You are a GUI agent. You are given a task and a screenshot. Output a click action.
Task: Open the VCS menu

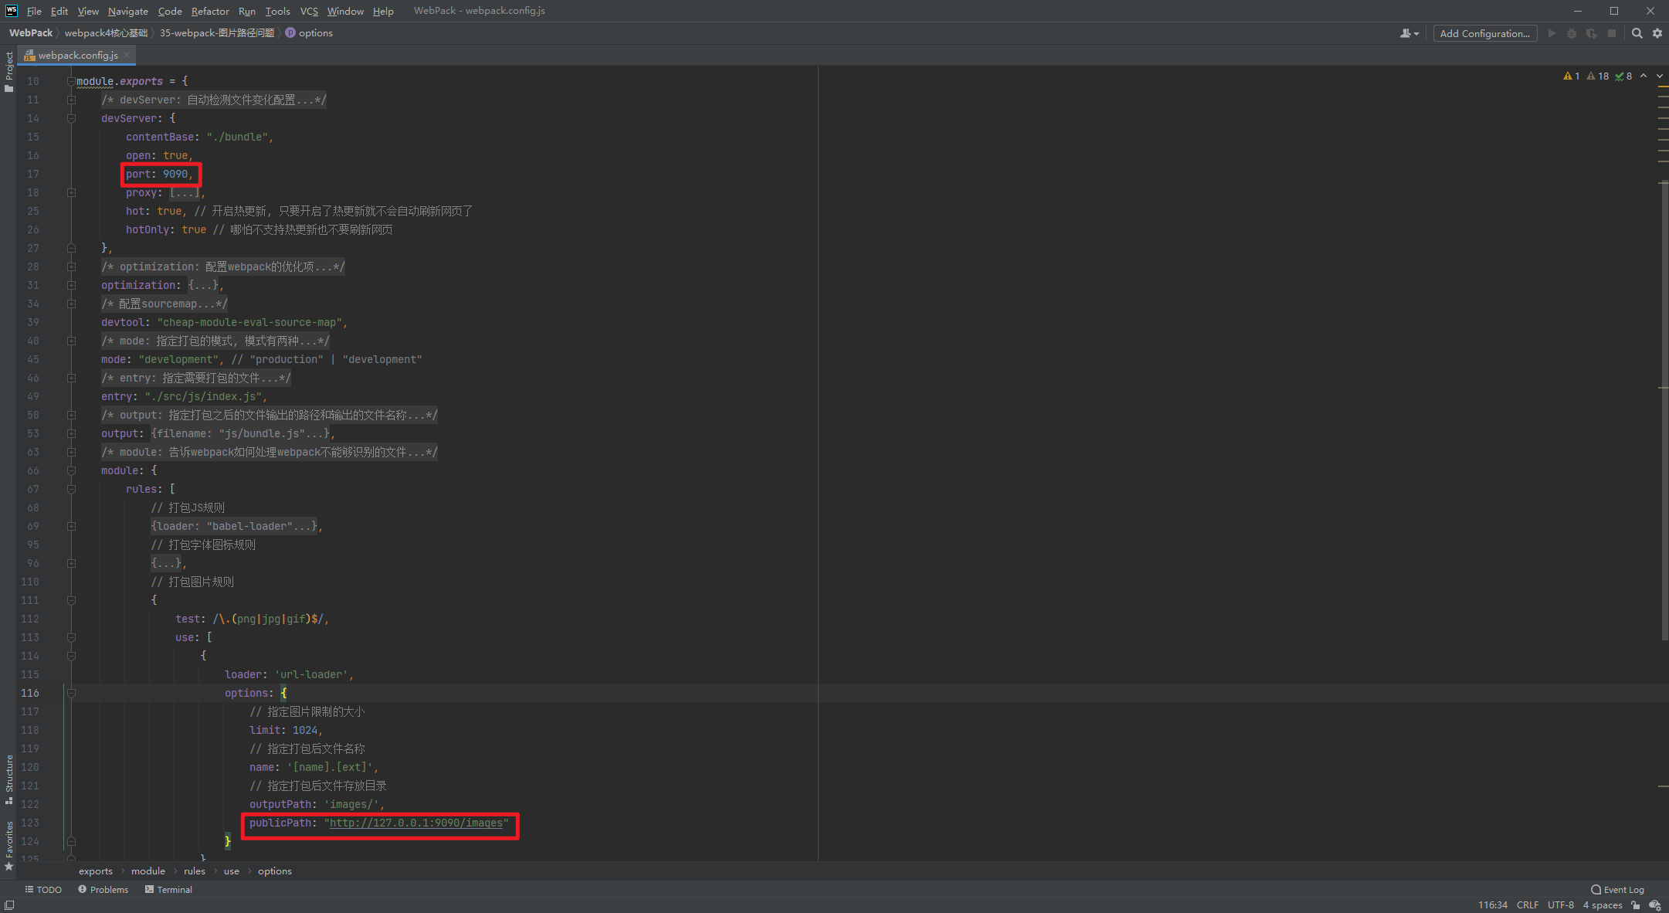(x=309, y=11)
